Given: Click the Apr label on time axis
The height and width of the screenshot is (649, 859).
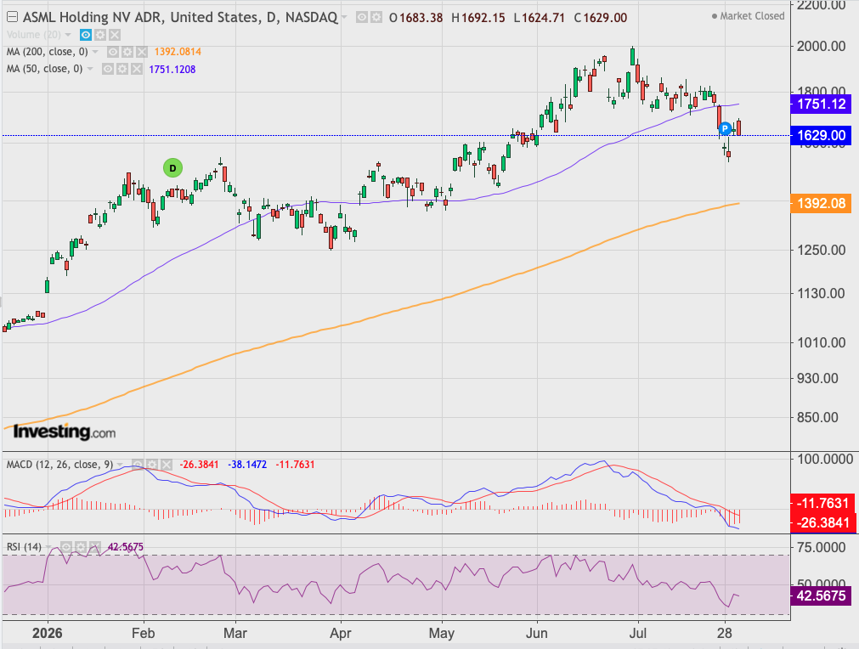Looking at the screenshot, I should [x=340, y=634].
